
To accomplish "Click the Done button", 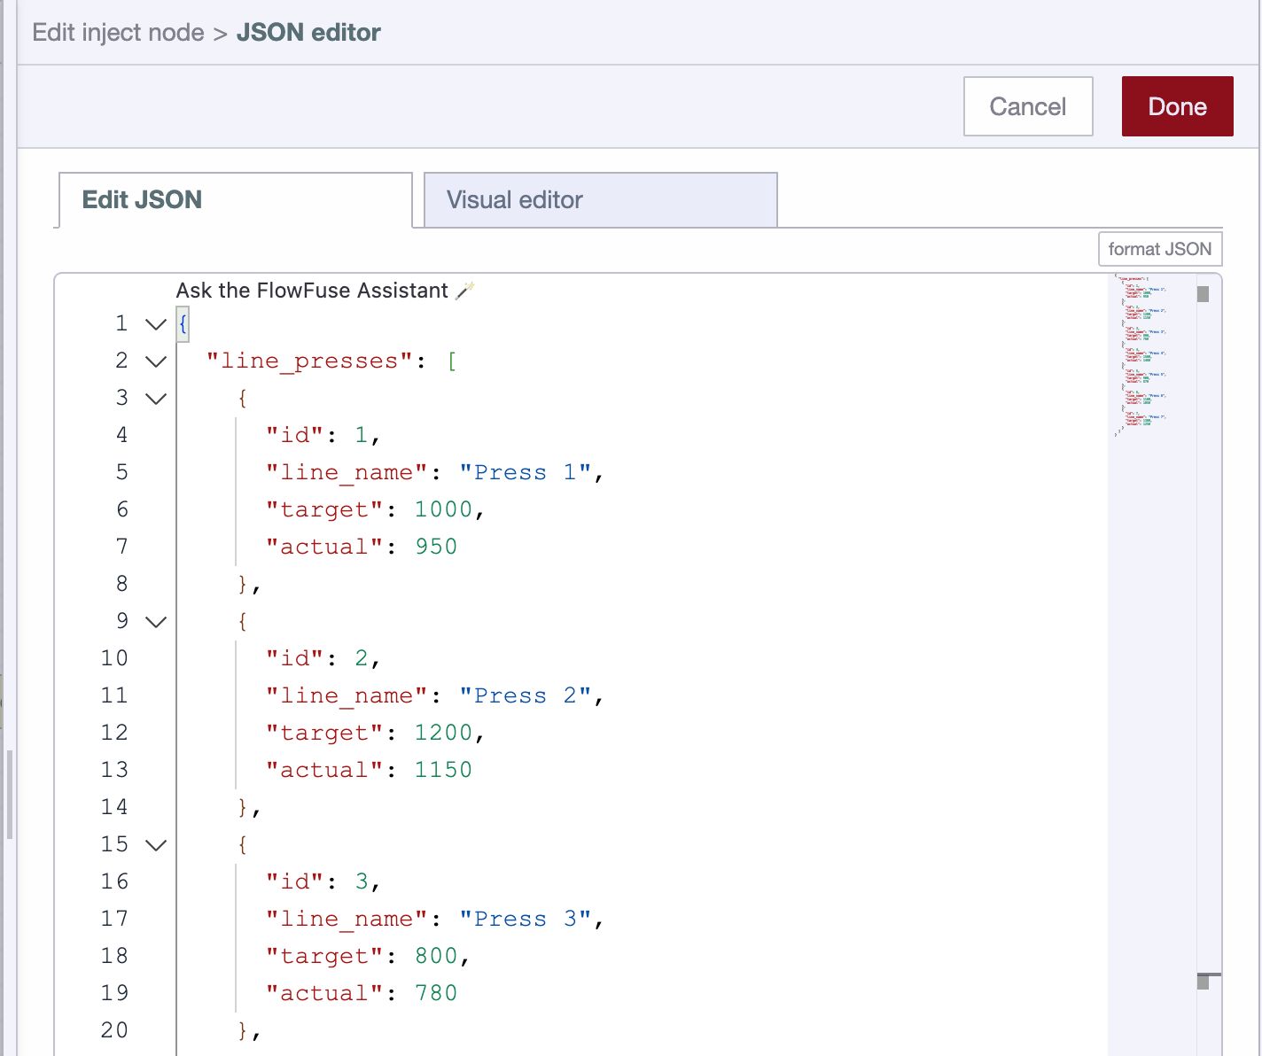I will pos(1177,105).
